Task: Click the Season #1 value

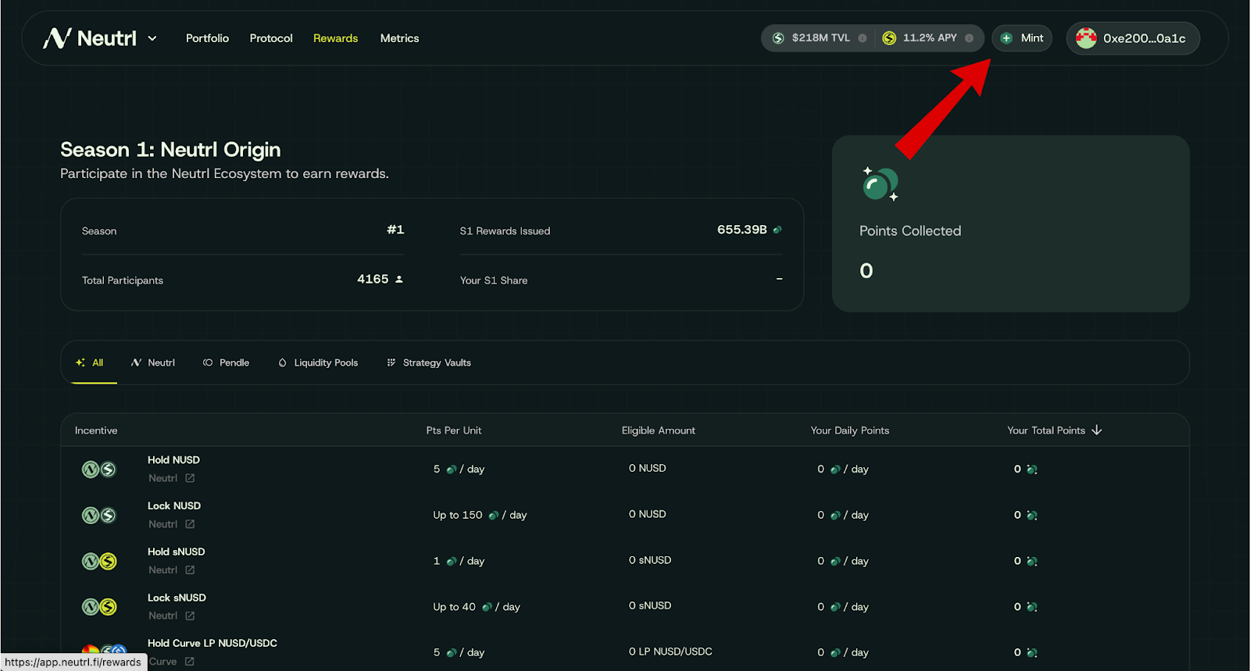Action: [x=395, y=230]
